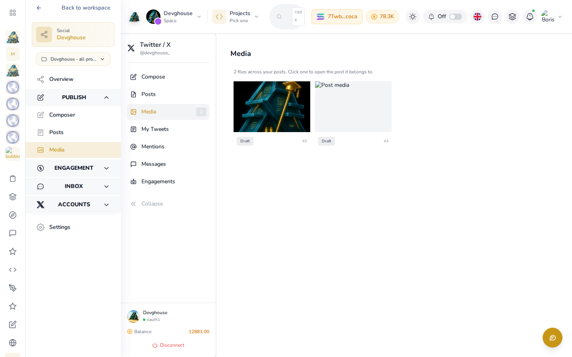Expand the ACCOUNTS section
This screenshot has width=572, height=357.
pos(73,205)
